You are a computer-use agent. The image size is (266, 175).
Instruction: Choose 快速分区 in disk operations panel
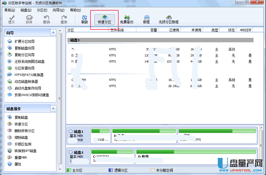point(18,124)
